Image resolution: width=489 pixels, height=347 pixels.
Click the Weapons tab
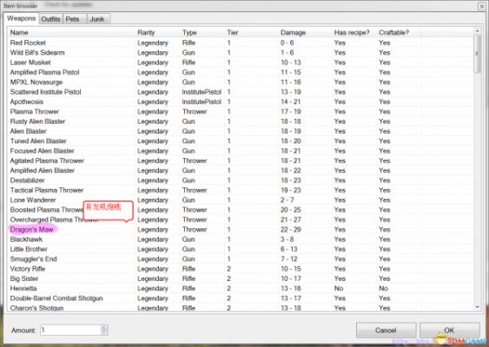(21, 18)
